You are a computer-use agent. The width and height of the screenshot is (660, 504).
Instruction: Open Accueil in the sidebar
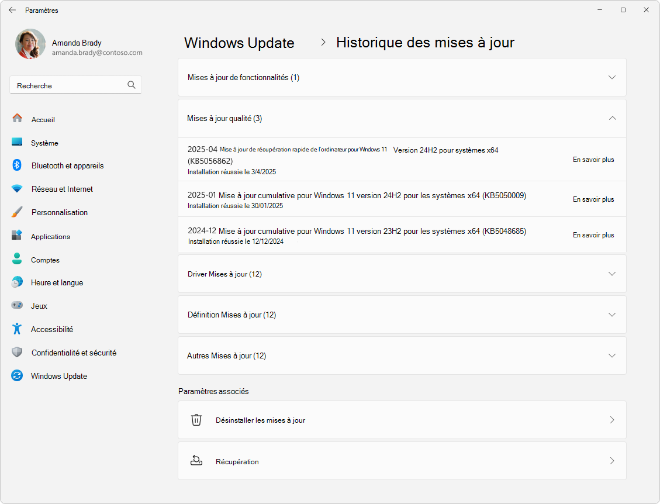[43, 120]
